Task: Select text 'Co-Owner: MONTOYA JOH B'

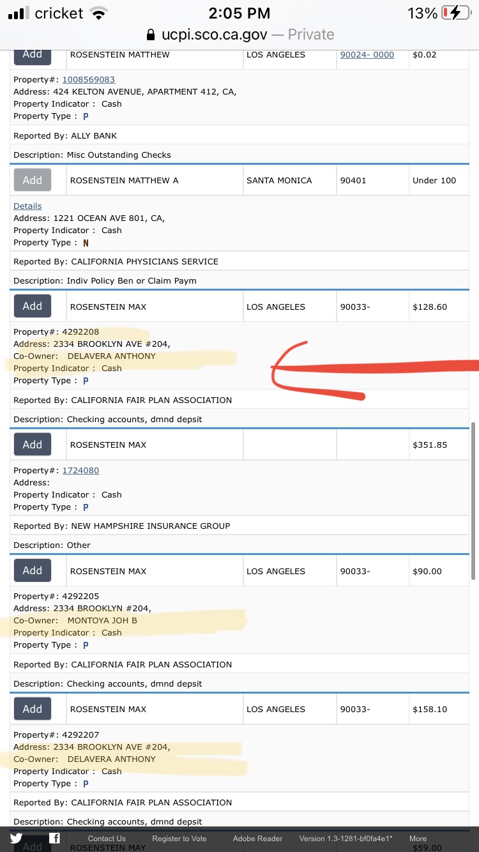Action: click(75, 621)
